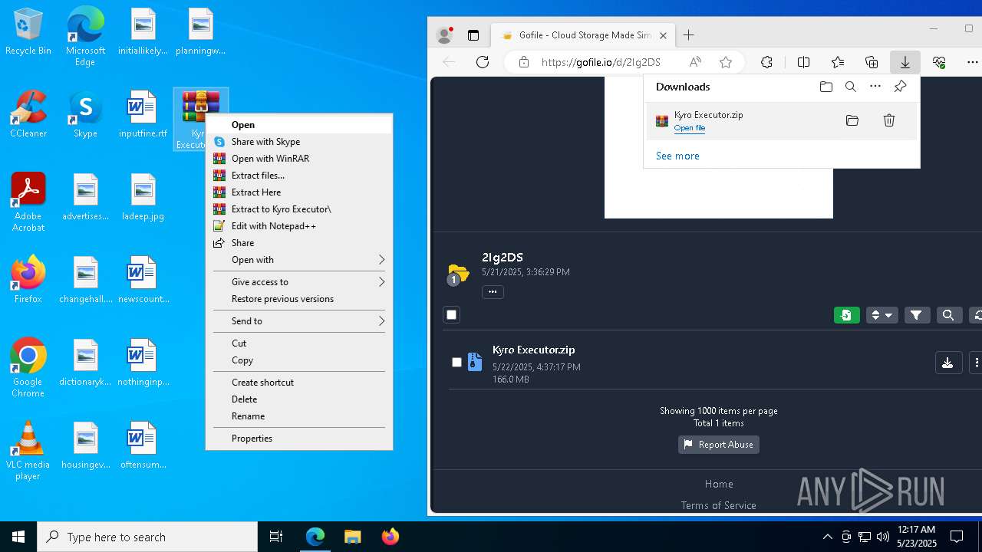Viewport: 982px width, 552px height.
Task: Open Firefox desktop shortcut
Action: coord(28,280)
